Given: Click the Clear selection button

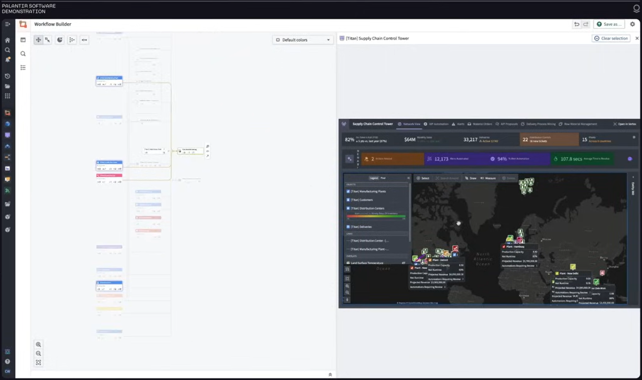Looking at the screenshot, I should [611, 38].
